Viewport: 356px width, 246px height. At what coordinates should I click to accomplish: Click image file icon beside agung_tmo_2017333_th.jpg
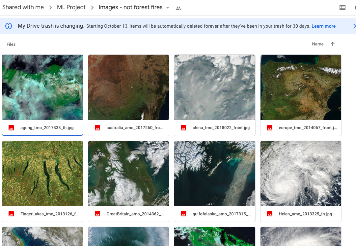click(11, 128)
